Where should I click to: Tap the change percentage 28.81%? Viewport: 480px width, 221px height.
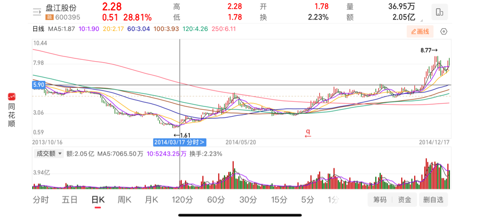tap(137, 17)
